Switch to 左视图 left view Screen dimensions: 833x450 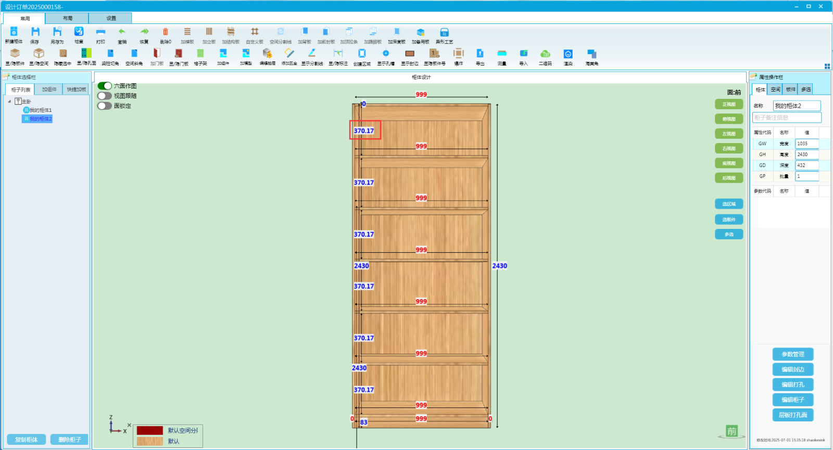(729, 134)
